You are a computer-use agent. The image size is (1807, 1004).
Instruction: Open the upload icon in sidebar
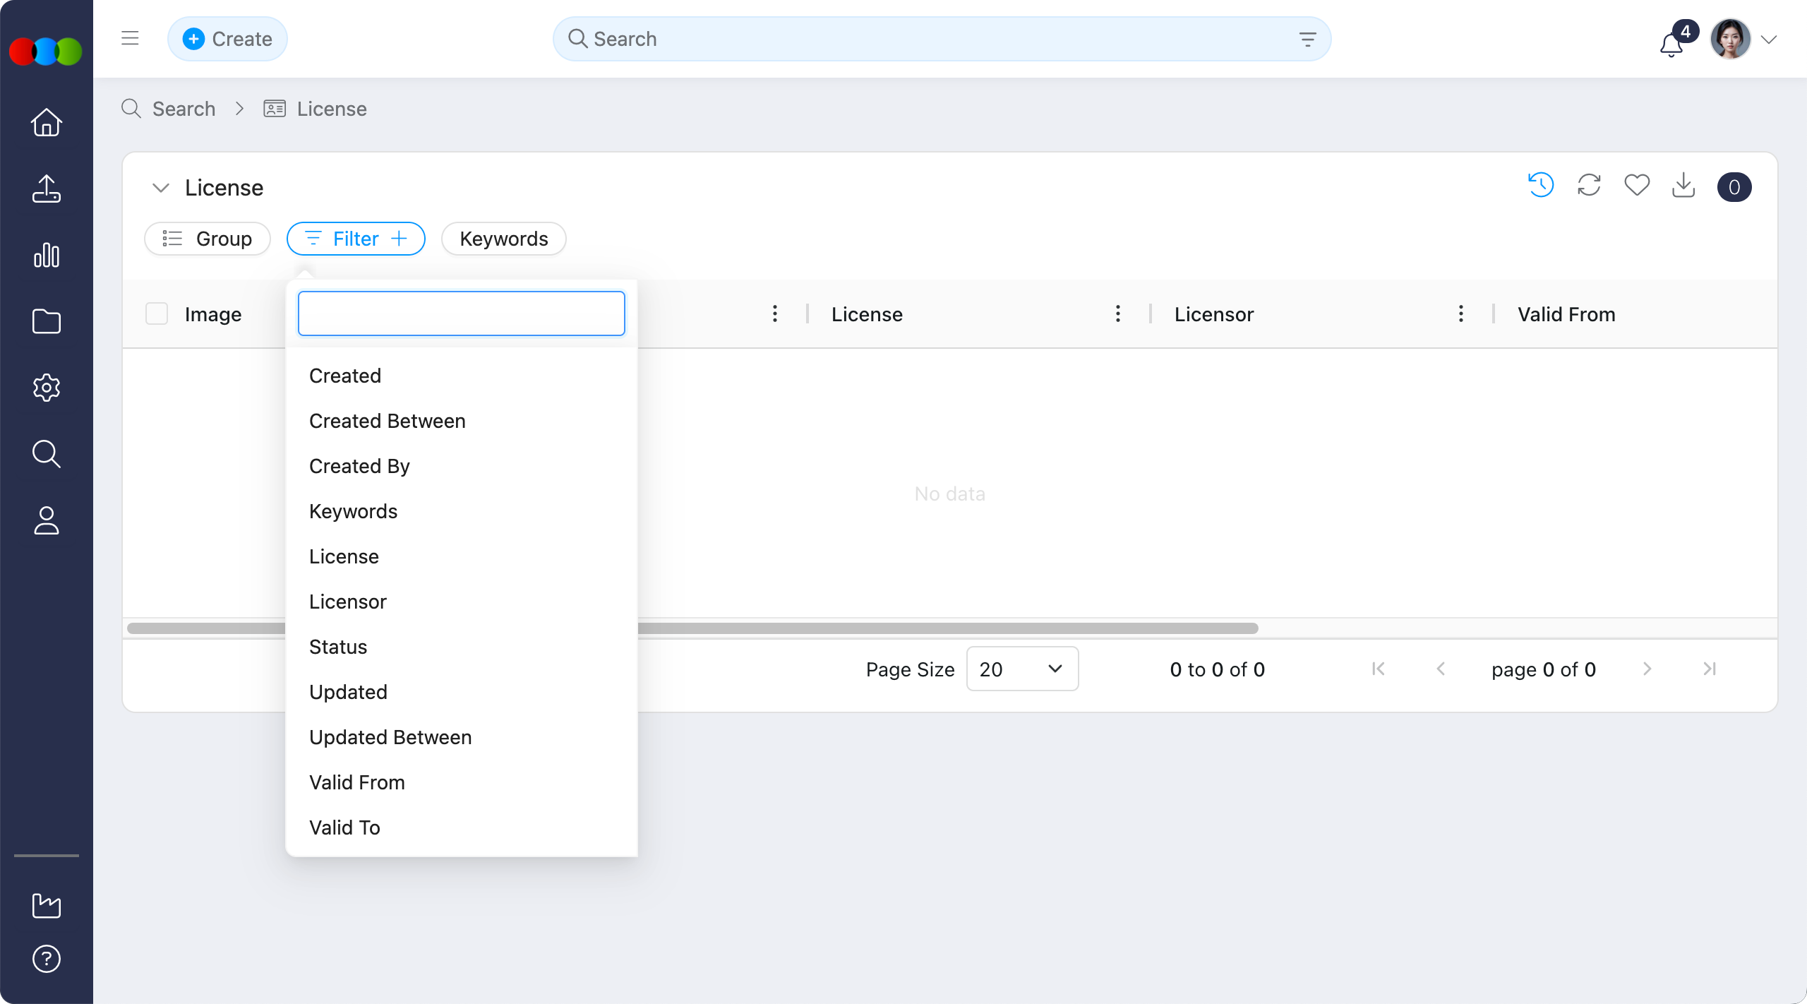(47, 189)
